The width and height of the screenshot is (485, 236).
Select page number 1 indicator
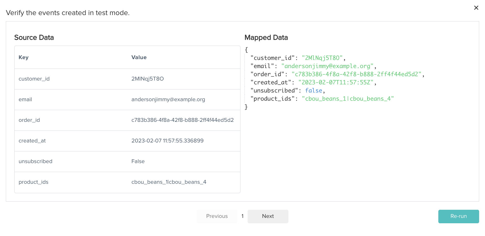tap(243, 216)
